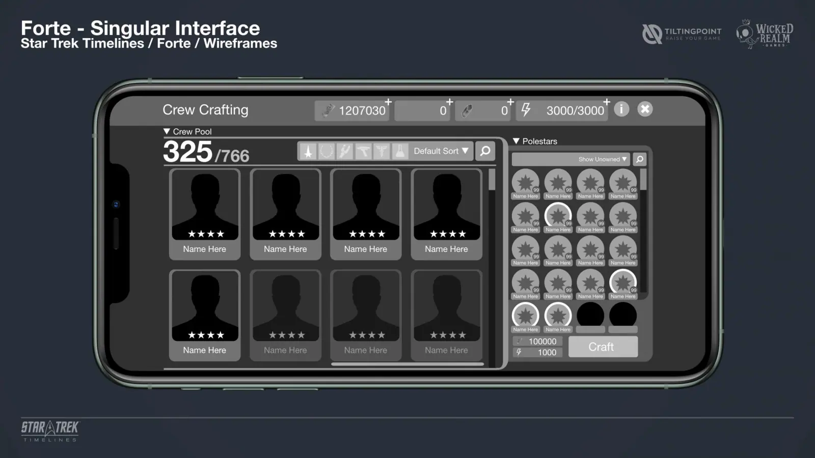The image size is (815, 458).
Task: Add more credits via plus on 1207030
Action: pos(388,102)
